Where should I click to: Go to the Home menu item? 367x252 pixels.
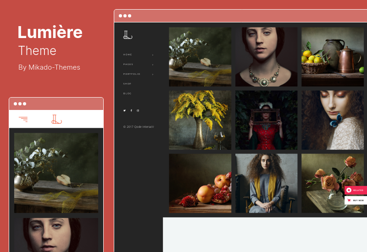(x=128, y=55)
